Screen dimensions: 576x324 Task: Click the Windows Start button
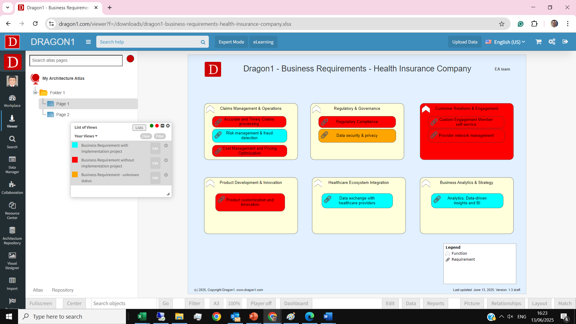[9, 316]
